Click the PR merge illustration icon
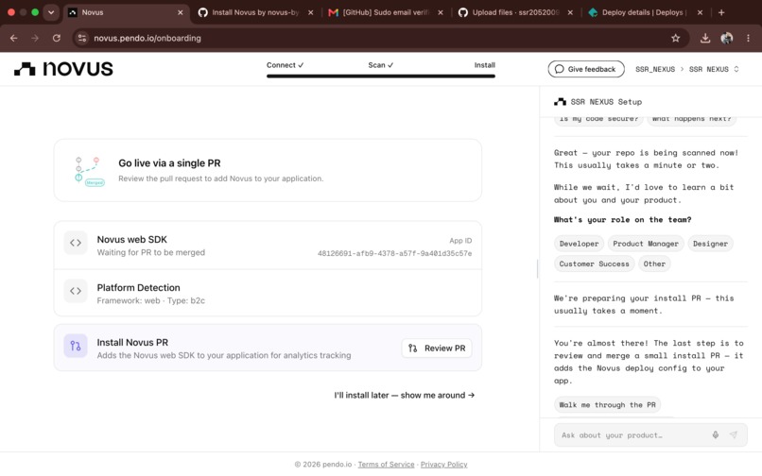 (x=89, y=171)
